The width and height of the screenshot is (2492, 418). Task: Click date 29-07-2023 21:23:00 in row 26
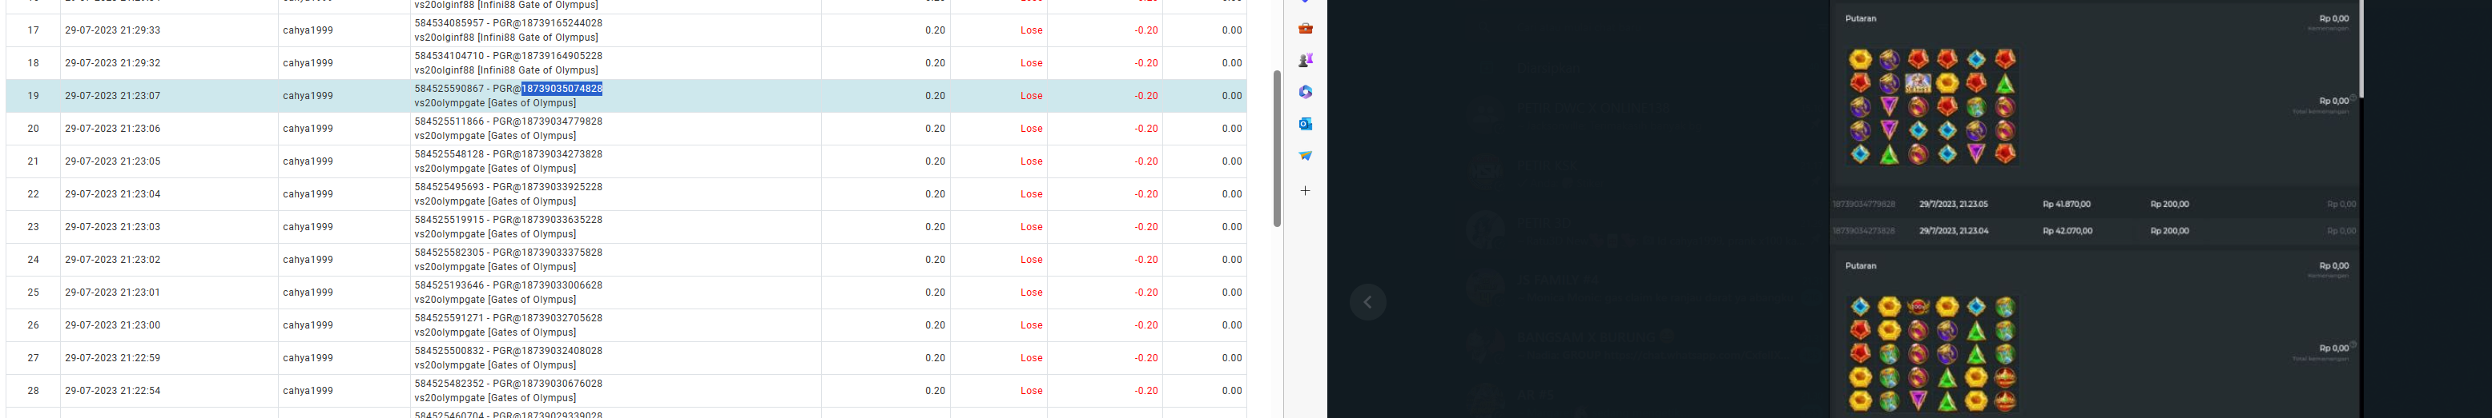coord(112,326)
